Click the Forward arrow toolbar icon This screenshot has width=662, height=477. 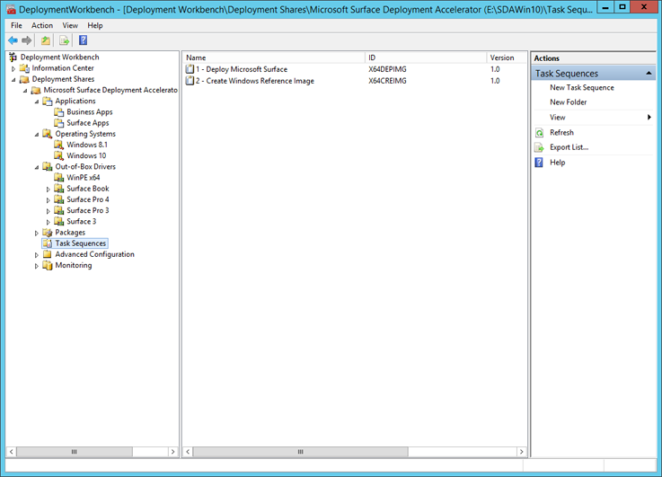[27, 40]
